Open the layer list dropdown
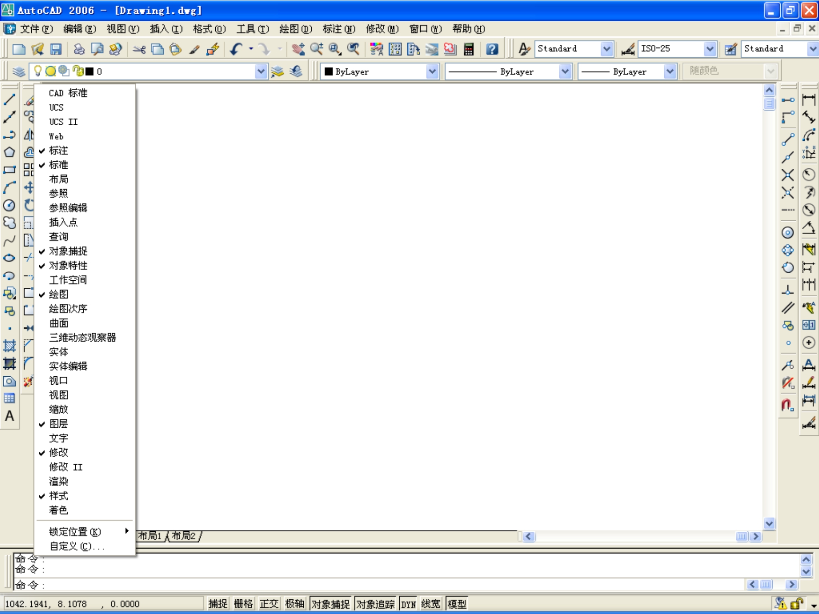The image size is (819, 614). point(261,71)
